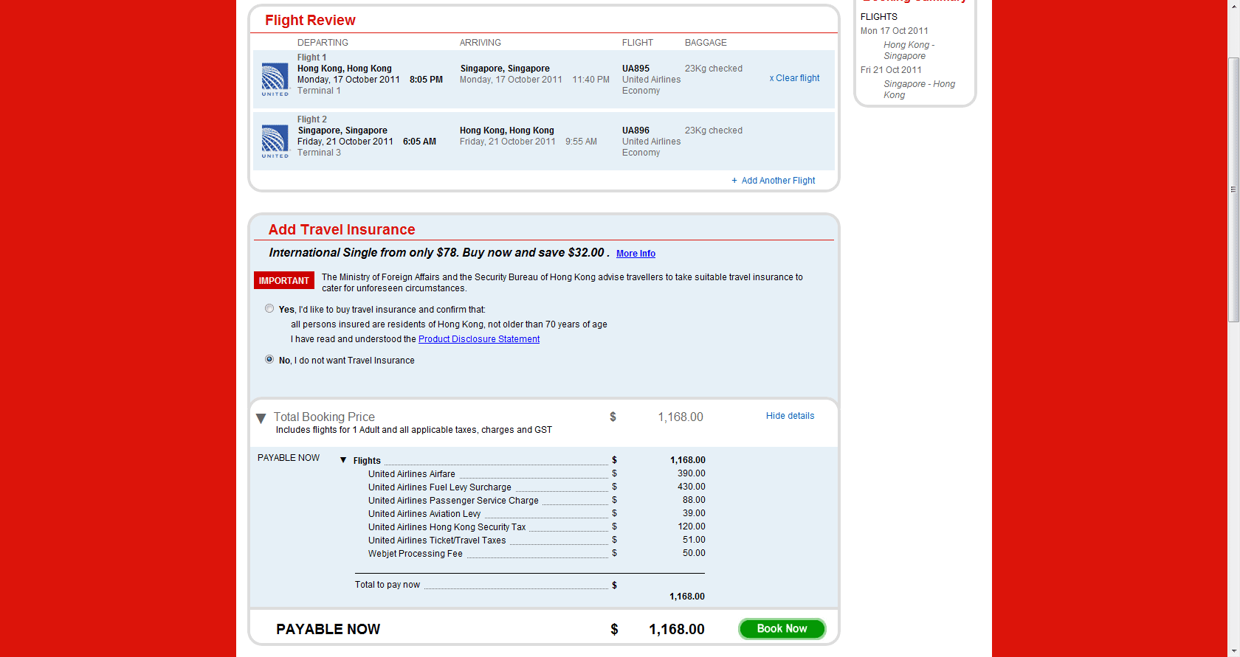The width and height of the screenshot is (1240, 657).
Task: Open the Product Disclosure Statement link
Action: (478, 339)
